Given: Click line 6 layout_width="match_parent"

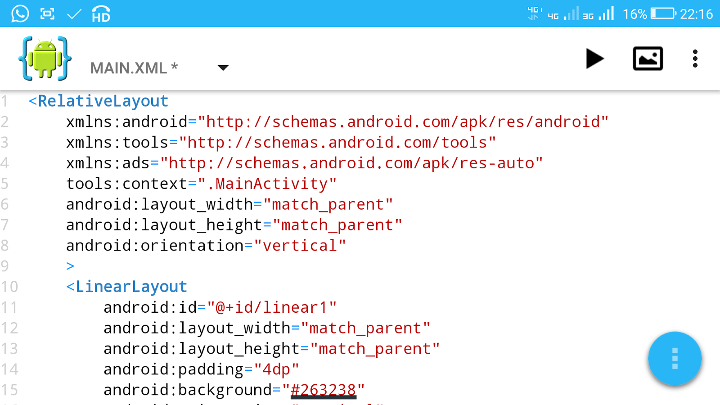Looking at the screenshot, I should coord(229,204).
